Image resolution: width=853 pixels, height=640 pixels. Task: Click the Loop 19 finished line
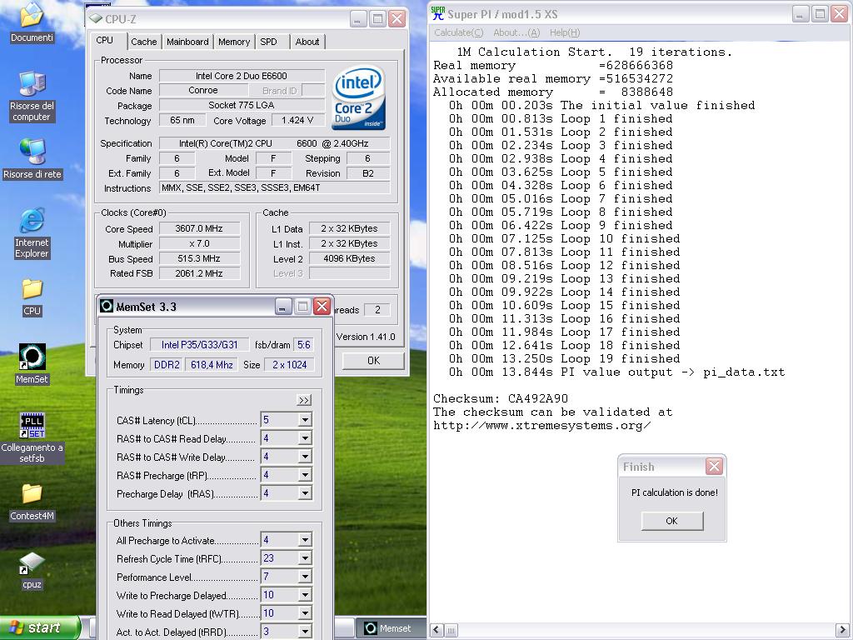[x=564, y=358]
